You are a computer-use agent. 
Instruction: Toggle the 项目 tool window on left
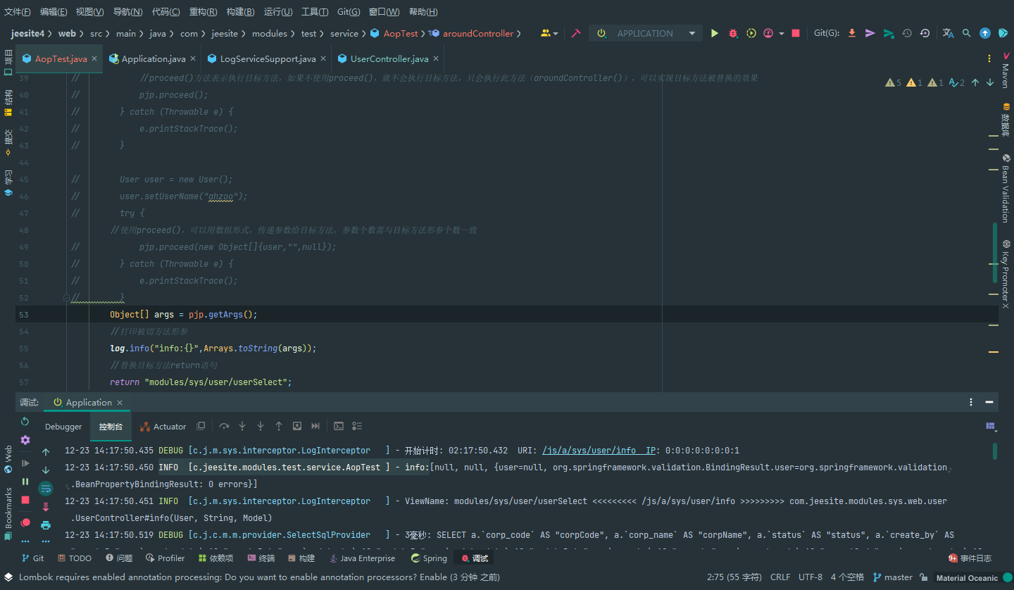pos(8,61)
